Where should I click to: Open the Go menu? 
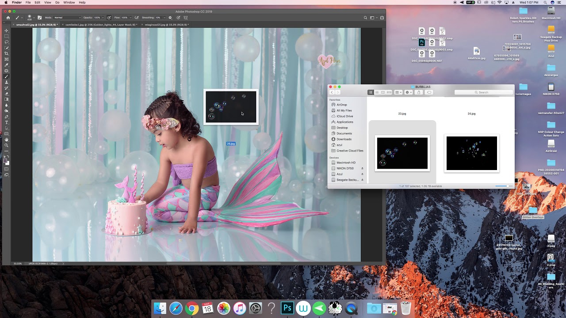pyautogui.click(x=57, y=3)
